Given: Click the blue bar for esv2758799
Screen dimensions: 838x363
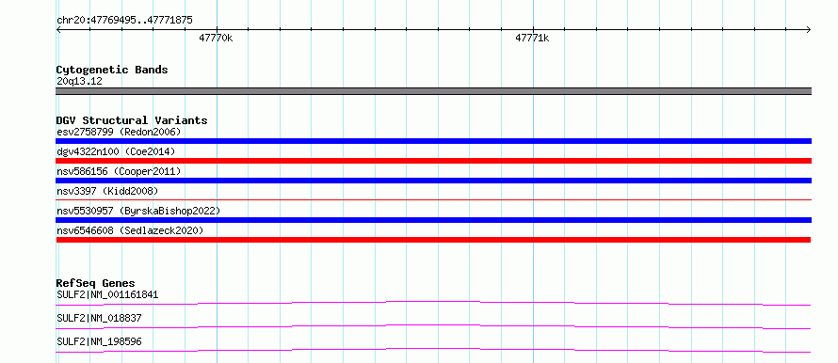Looking at the screenshot, I should pyautogui.click(x=433, y=141).
